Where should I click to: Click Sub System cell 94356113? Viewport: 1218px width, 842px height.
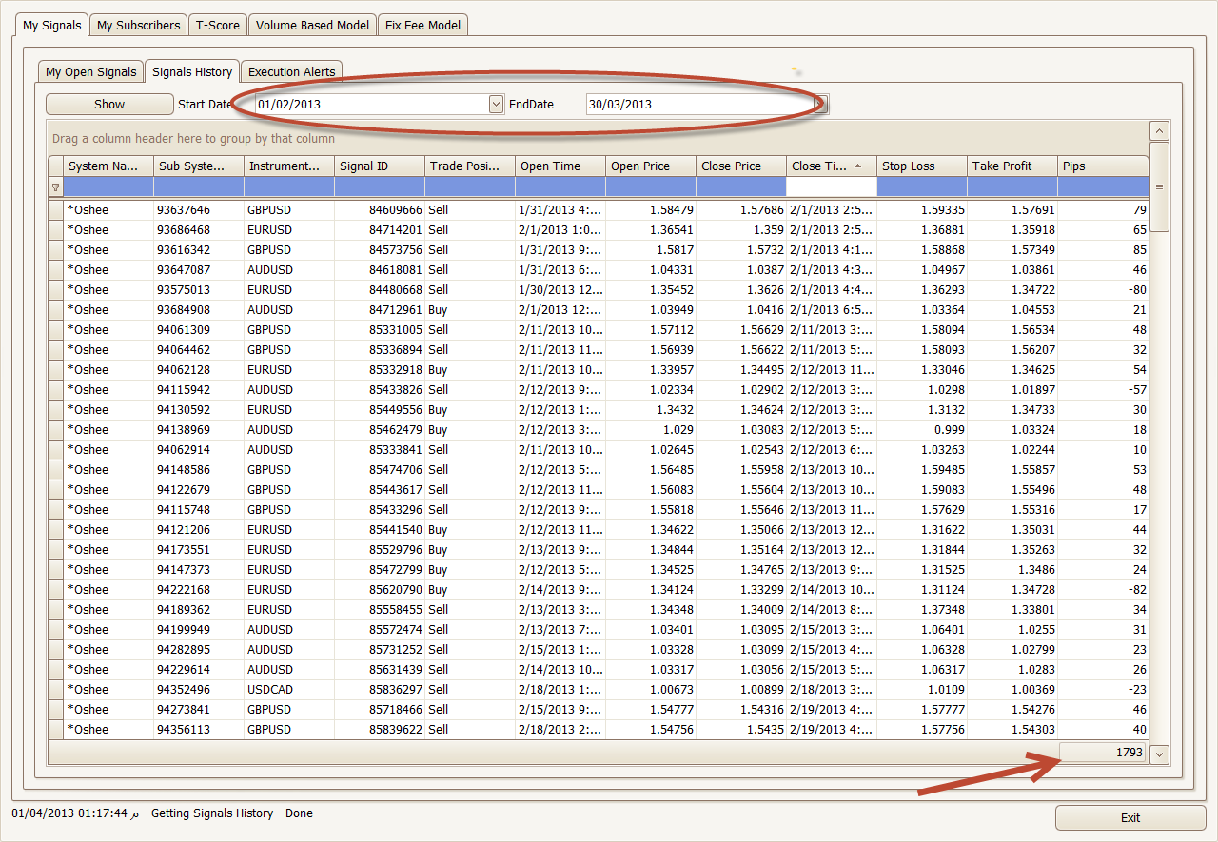tap(199, 729)
